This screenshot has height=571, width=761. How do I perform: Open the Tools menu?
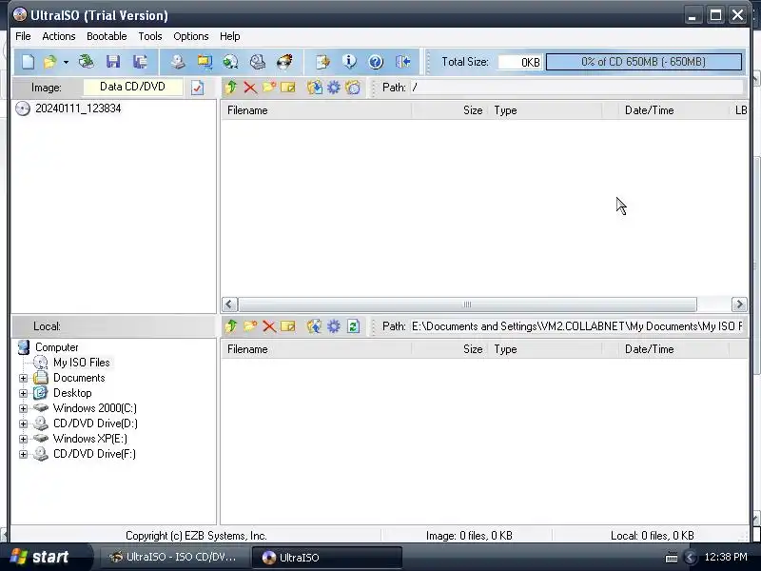150,36
